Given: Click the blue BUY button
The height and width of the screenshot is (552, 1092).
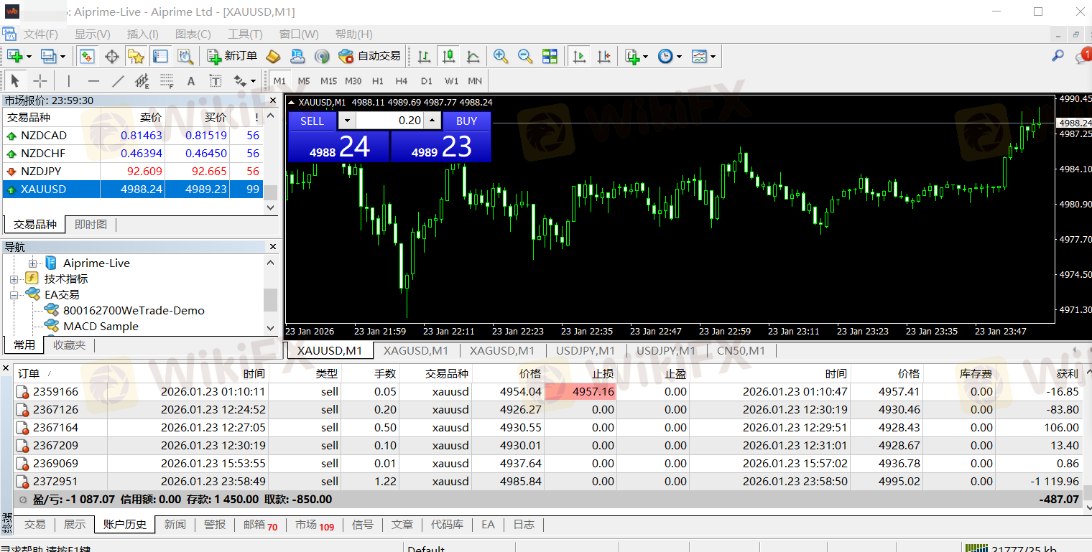Looking at the screenshot, I should [x=466, y=121].
